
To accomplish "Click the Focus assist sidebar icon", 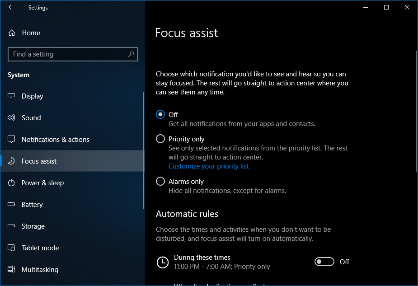I will (x=11, y=161).
